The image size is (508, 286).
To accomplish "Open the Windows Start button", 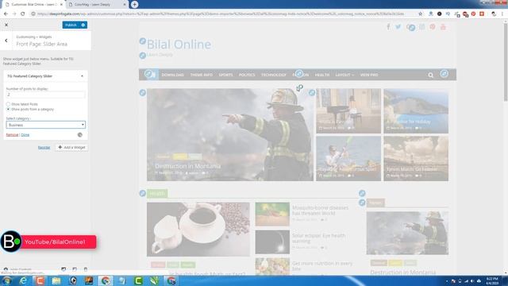I will tap(6, 280).
